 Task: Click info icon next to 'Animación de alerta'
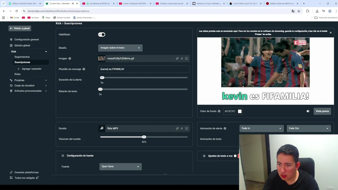[225, 129]
